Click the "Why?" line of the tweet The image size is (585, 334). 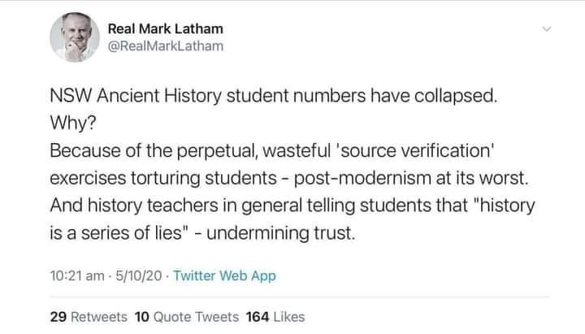coord(71,124)
